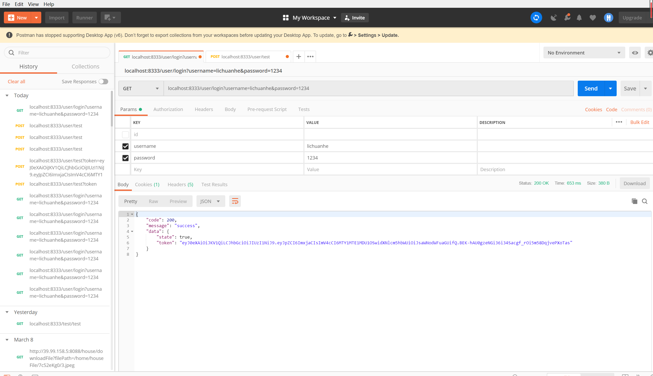Switch response view to Raw
The width and height of the screenshot is (653, 376).
point(153,201)
